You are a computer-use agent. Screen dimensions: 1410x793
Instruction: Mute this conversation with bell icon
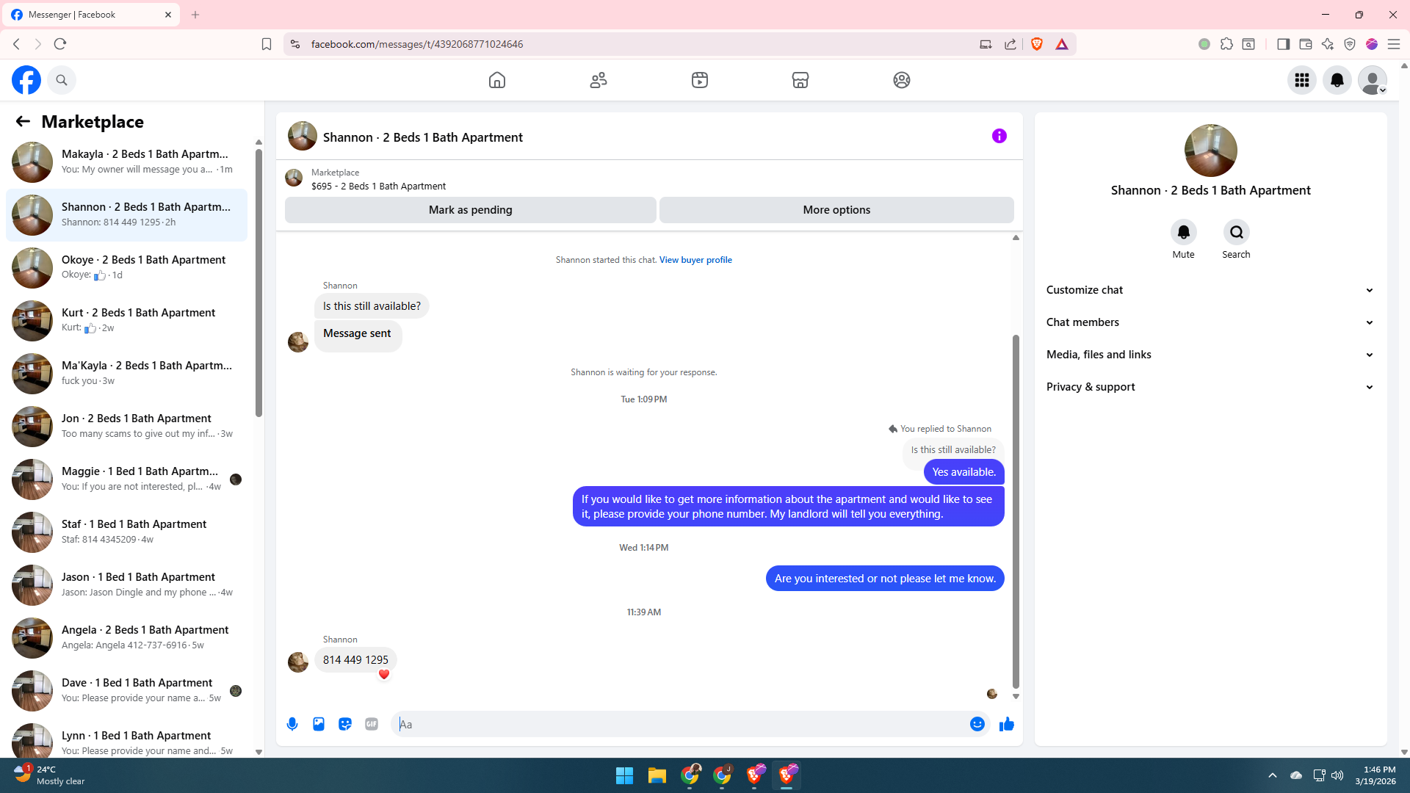(x=1183, y=233)
